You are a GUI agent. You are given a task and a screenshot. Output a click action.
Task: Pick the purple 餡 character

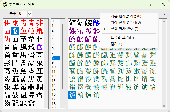pos(88,39)
